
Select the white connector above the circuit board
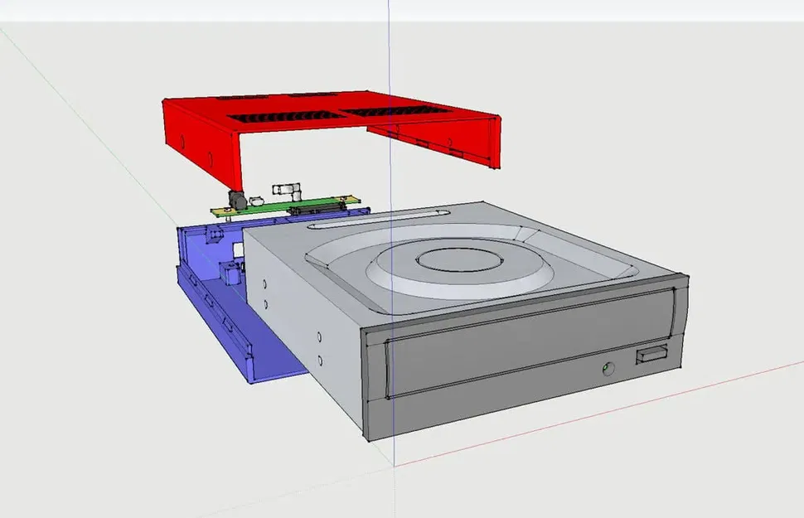(288, 191)
